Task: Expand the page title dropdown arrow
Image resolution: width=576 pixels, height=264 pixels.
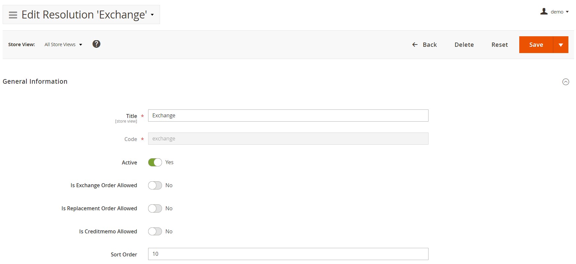Action: pyautogui.click(x=152, y=15)
